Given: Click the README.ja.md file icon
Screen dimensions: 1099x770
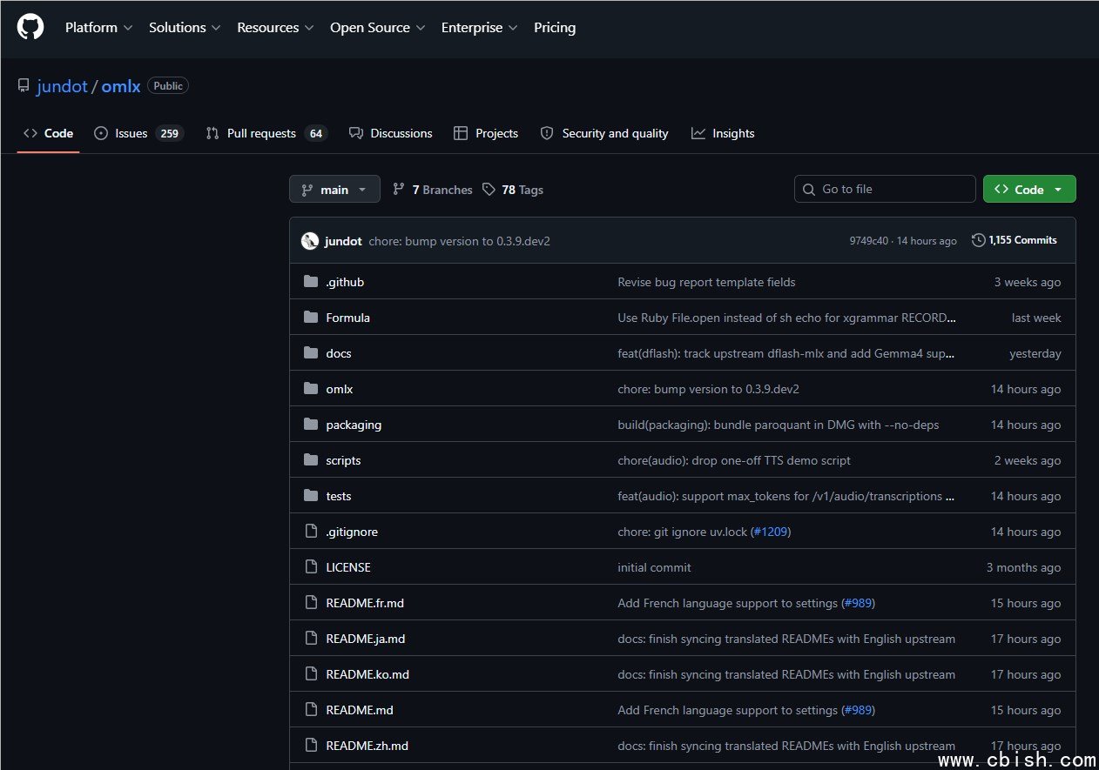Looking at the screenshot, I should coord(311,639).
